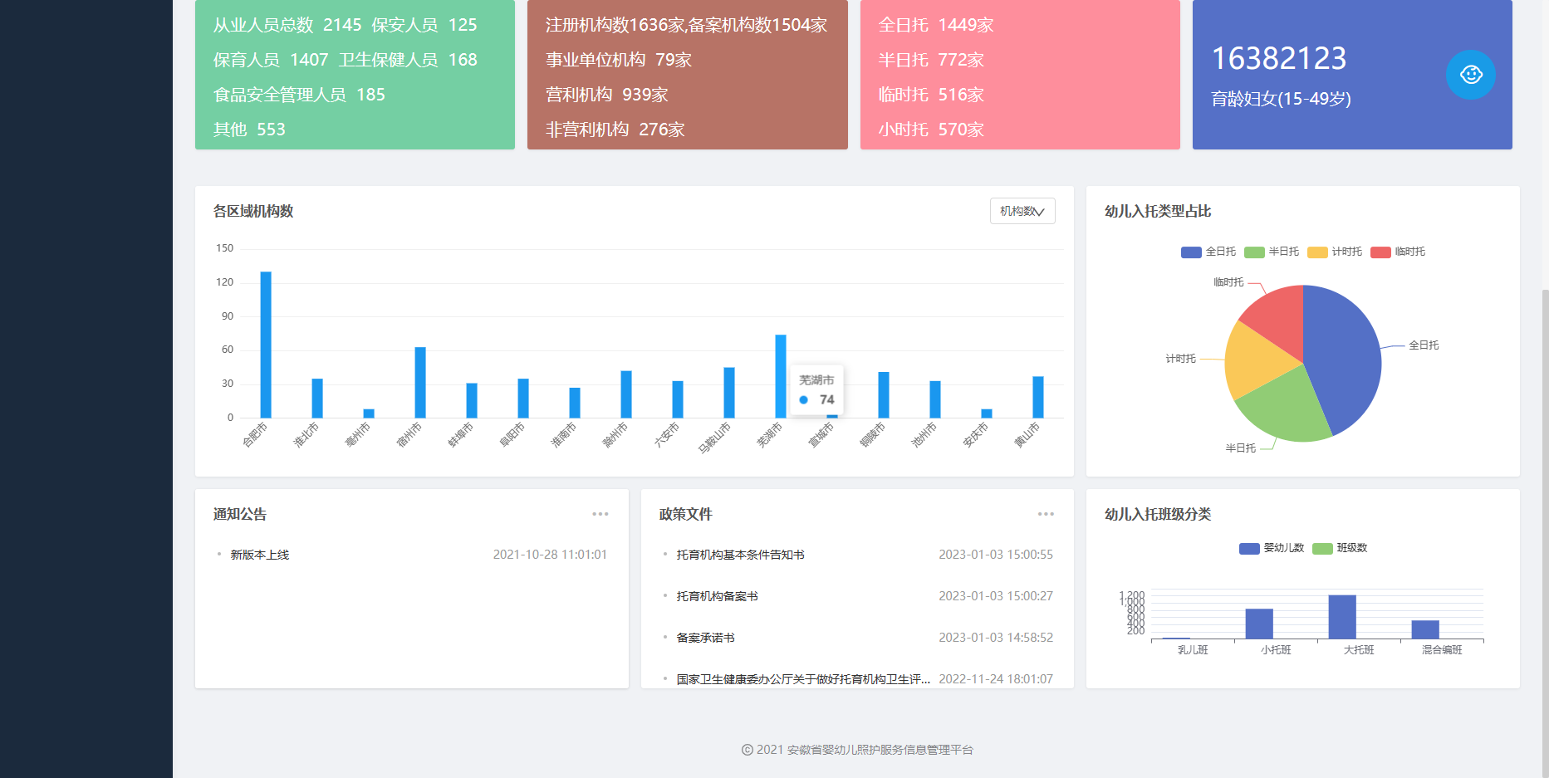Open the 国家卫生健康委办公厅 policy document
This screenshot has width=1549, height=778.
803,679
